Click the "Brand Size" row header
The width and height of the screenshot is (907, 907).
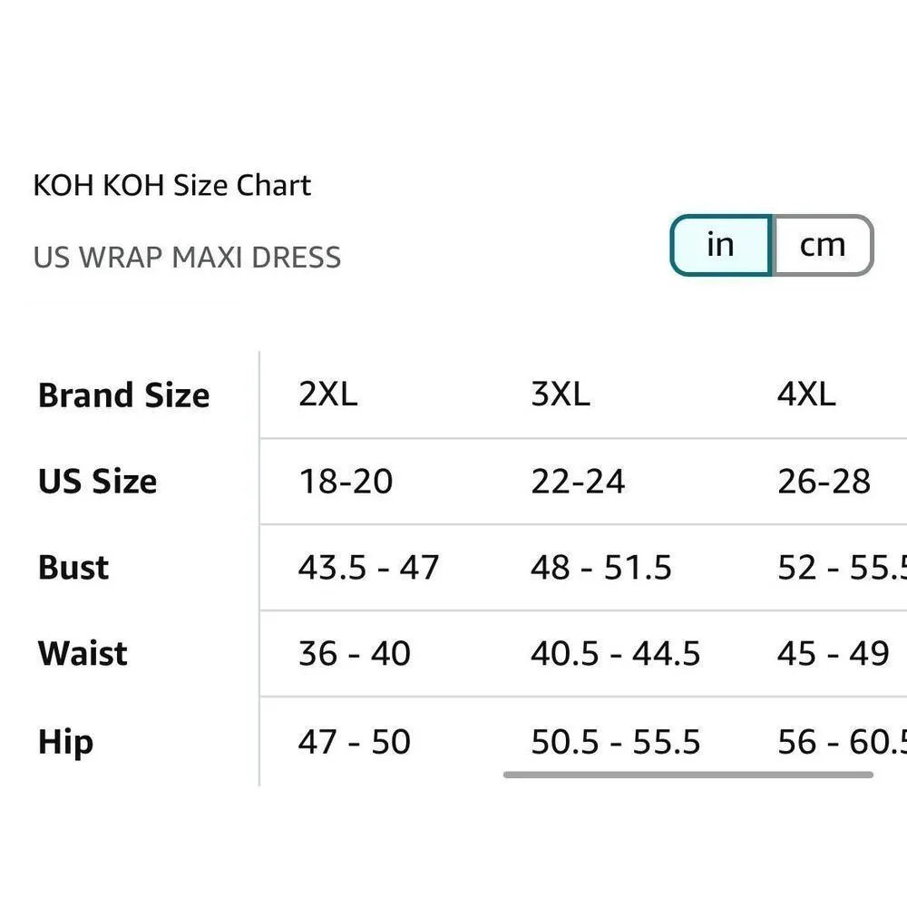(x=123, y=395)
